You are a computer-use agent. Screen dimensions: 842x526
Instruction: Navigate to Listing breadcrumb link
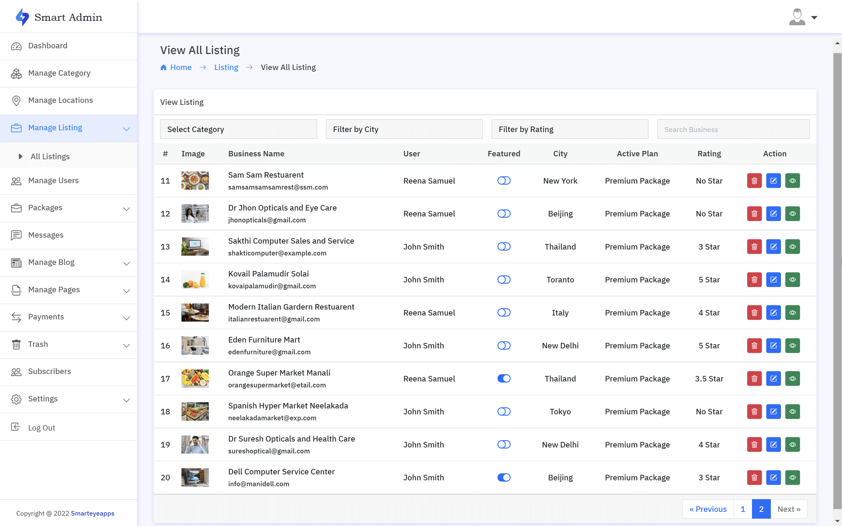226,67
